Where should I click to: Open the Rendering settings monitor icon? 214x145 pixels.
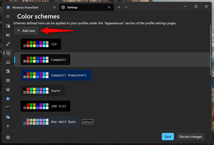[8, 62]
